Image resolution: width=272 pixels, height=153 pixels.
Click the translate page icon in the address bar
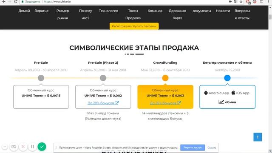pyautogui.click(x=235, y=2)
